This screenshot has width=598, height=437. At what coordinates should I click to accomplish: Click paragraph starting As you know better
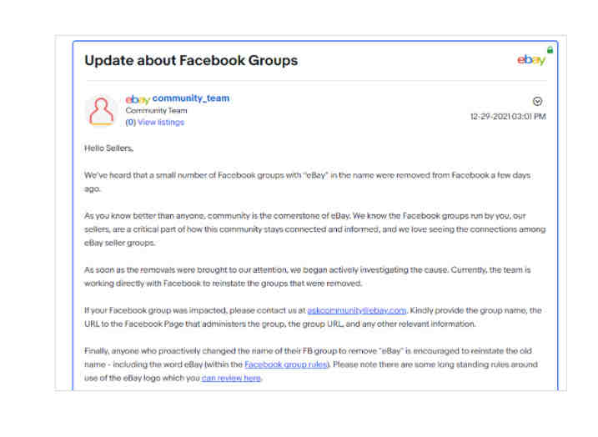pos(315,229)
